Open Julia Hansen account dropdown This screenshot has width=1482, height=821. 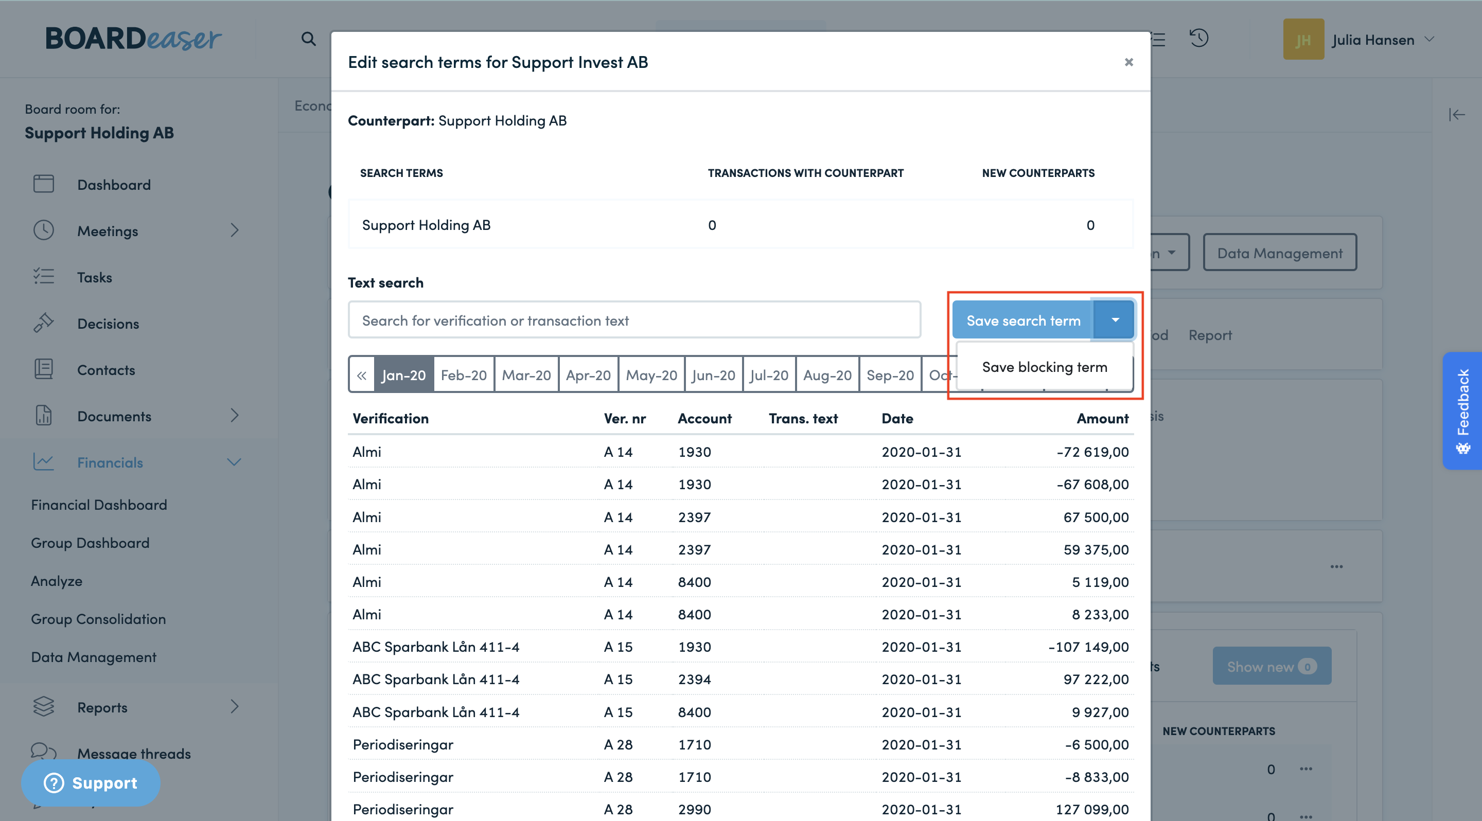(1384, 40)
